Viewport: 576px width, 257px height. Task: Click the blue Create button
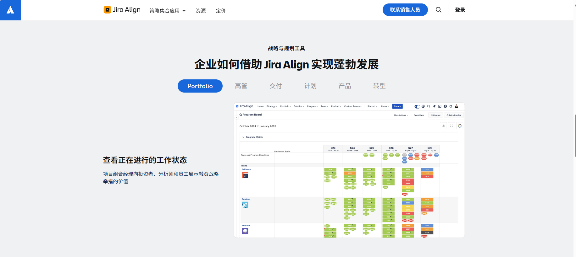397,106
